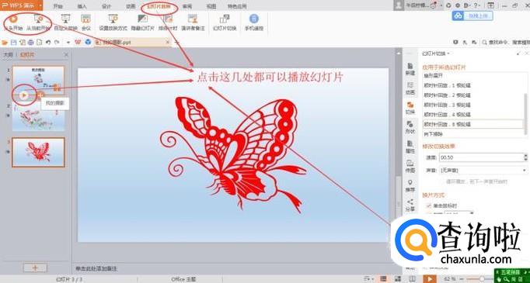
Task: Click the undo arrow in quick toolbar
Action: coord(48,42)
